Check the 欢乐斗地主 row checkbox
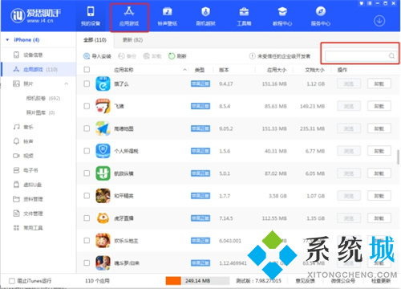Viewport: 401px width, 289px height. coord(87,241)
